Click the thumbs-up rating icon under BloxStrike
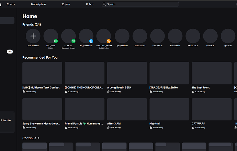The width and height of the screenshot is (237, 151). (151, 92)
